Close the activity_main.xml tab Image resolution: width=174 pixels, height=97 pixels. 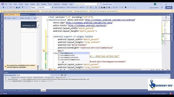(19, 15)
